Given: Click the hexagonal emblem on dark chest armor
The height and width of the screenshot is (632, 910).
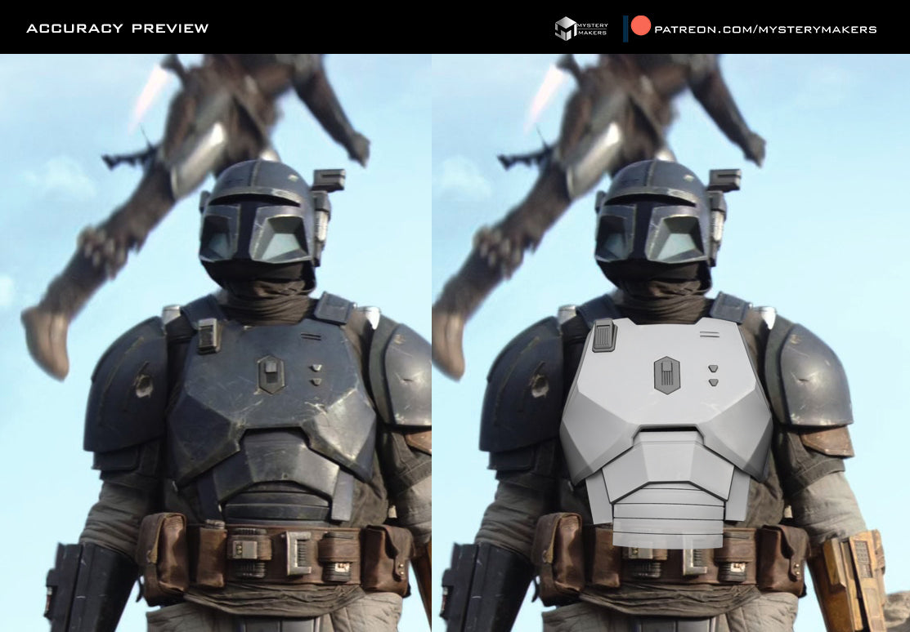Looking at the screenshot, I should (271, 374).
